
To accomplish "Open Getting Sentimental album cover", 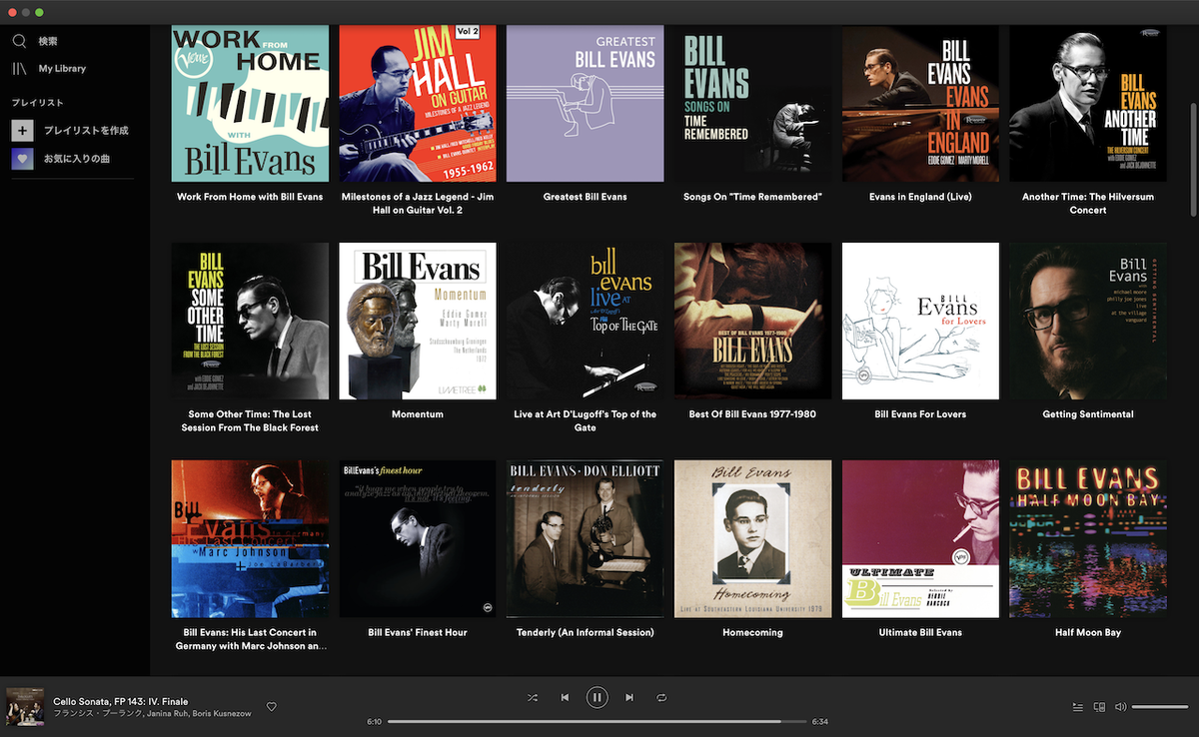I will (1088, 321).
